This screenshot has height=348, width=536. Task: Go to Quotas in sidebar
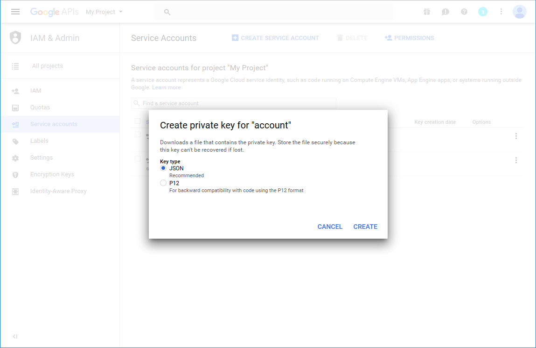40,107
